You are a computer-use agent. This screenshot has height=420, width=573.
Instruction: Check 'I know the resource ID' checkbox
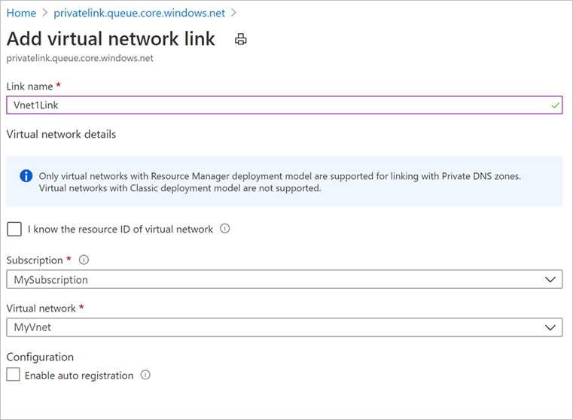click(14, 229)
